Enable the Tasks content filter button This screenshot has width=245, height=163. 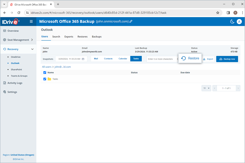(136, 58)
